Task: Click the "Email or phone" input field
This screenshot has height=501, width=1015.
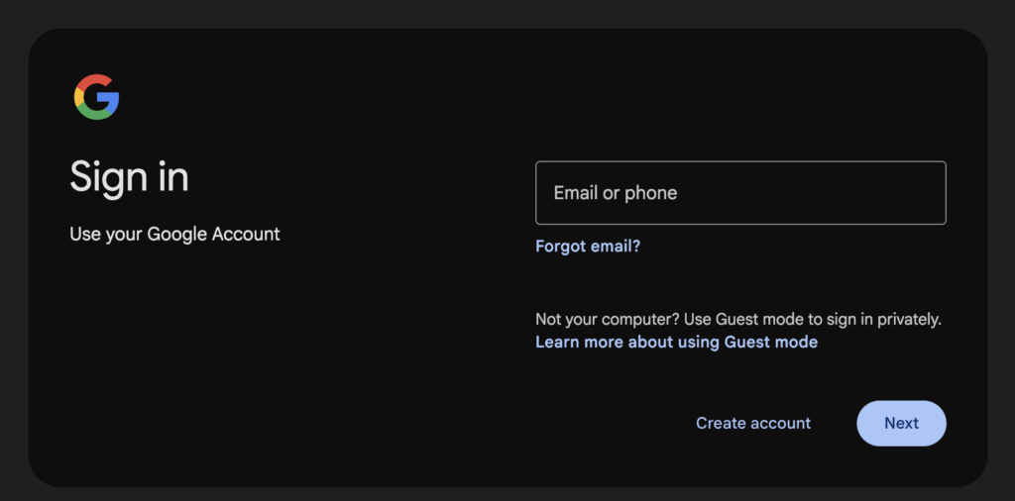Action: pyautogui.click(x=740, y=193)
